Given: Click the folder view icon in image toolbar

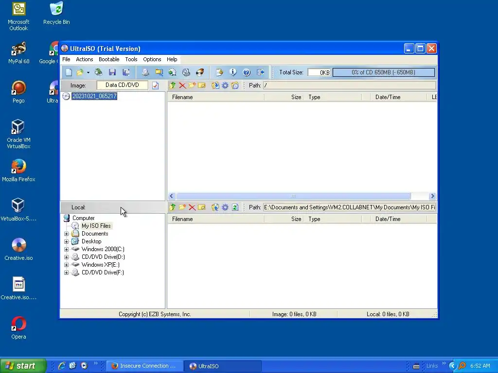Looking at the screenshot, I should point(235,85).
